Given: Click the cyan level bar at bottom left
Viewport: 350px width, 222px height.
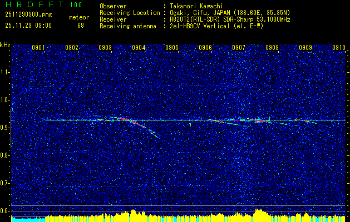Looking at the screenshot, I should pos(28,220).
